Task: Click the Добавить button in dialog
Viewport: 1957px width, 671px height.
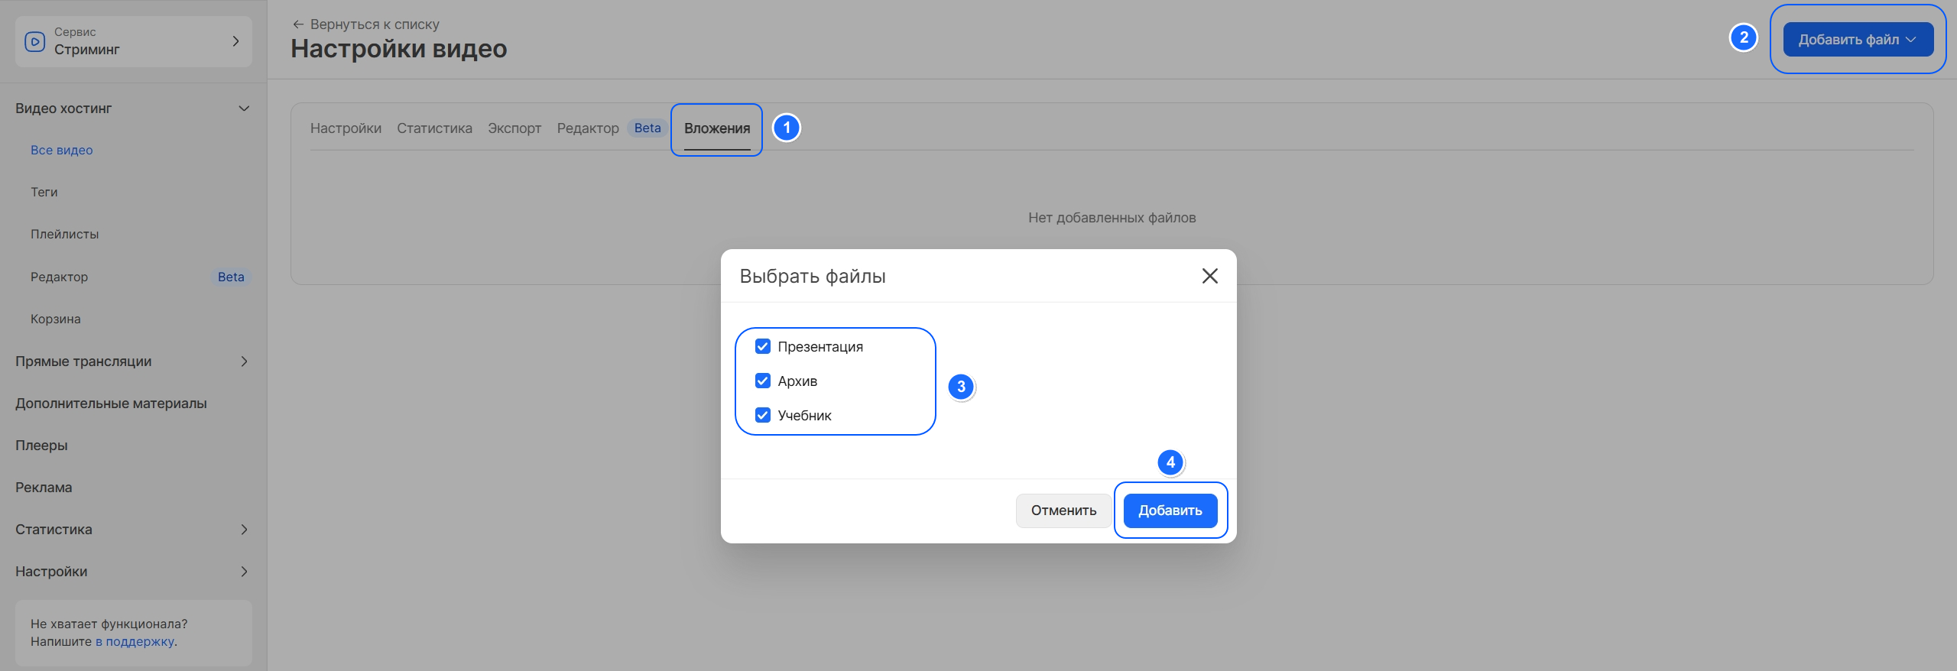Action: [x=1170, y=511]
